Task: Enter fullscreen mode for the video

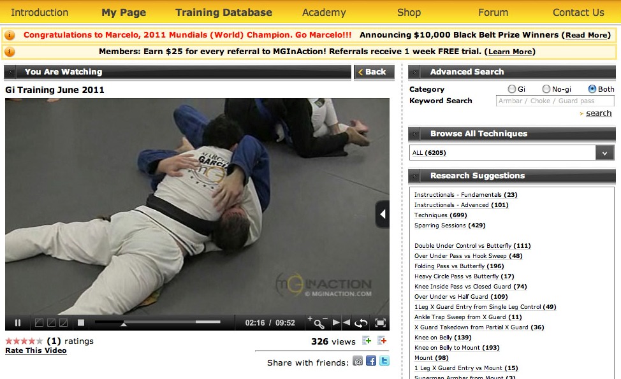Action: click(x=380, y=323)
